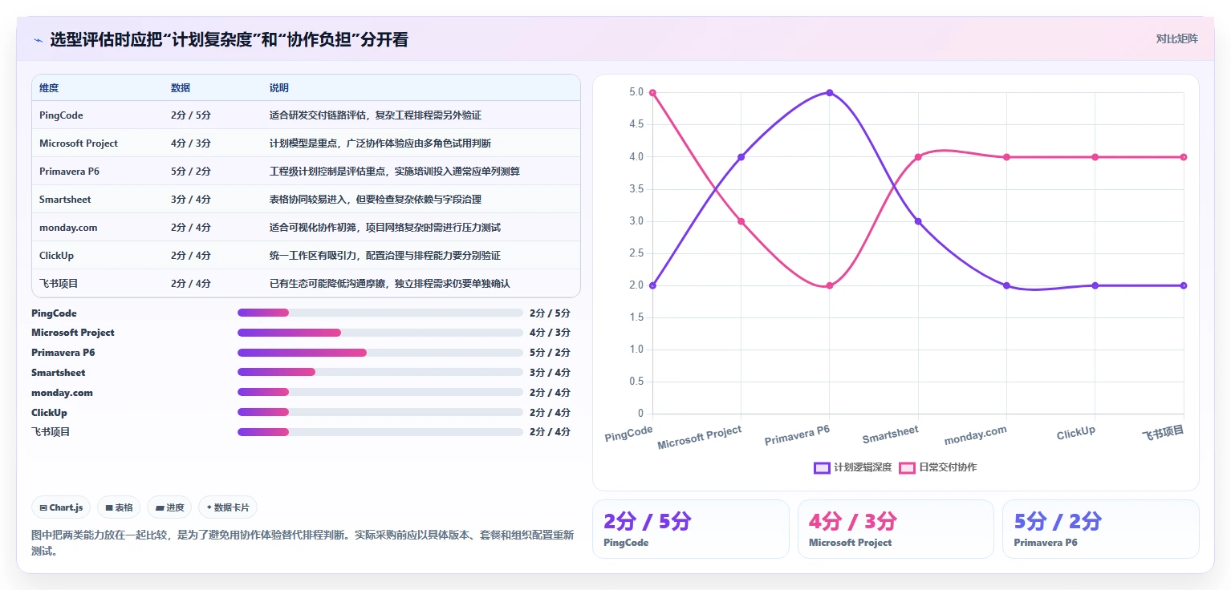Screen dimensions: 1231x590
Task: Click the Smartsheet label on the chart axis
Action: 891,434
